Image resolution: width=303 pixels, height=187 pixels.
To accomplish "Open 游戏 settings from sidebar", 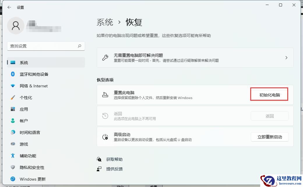I will 24,144.
